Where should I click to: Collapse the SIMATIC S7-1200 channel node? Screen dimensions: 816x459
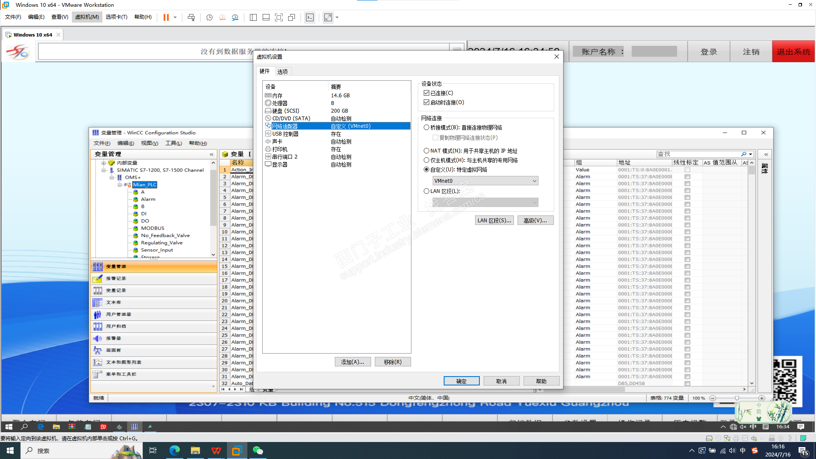104,170
